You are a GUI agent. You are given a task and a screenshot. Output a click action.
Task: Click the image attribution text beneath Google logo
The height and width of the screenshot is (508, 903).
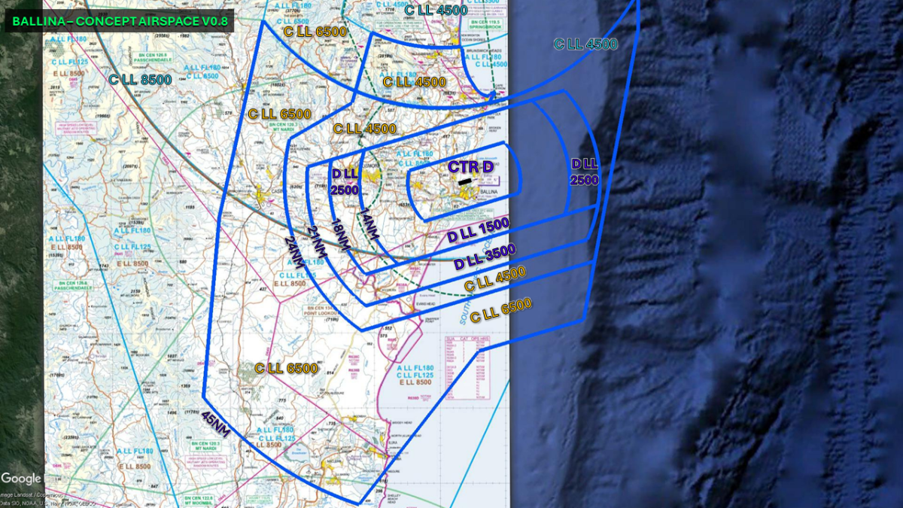[x=47, y=497]
